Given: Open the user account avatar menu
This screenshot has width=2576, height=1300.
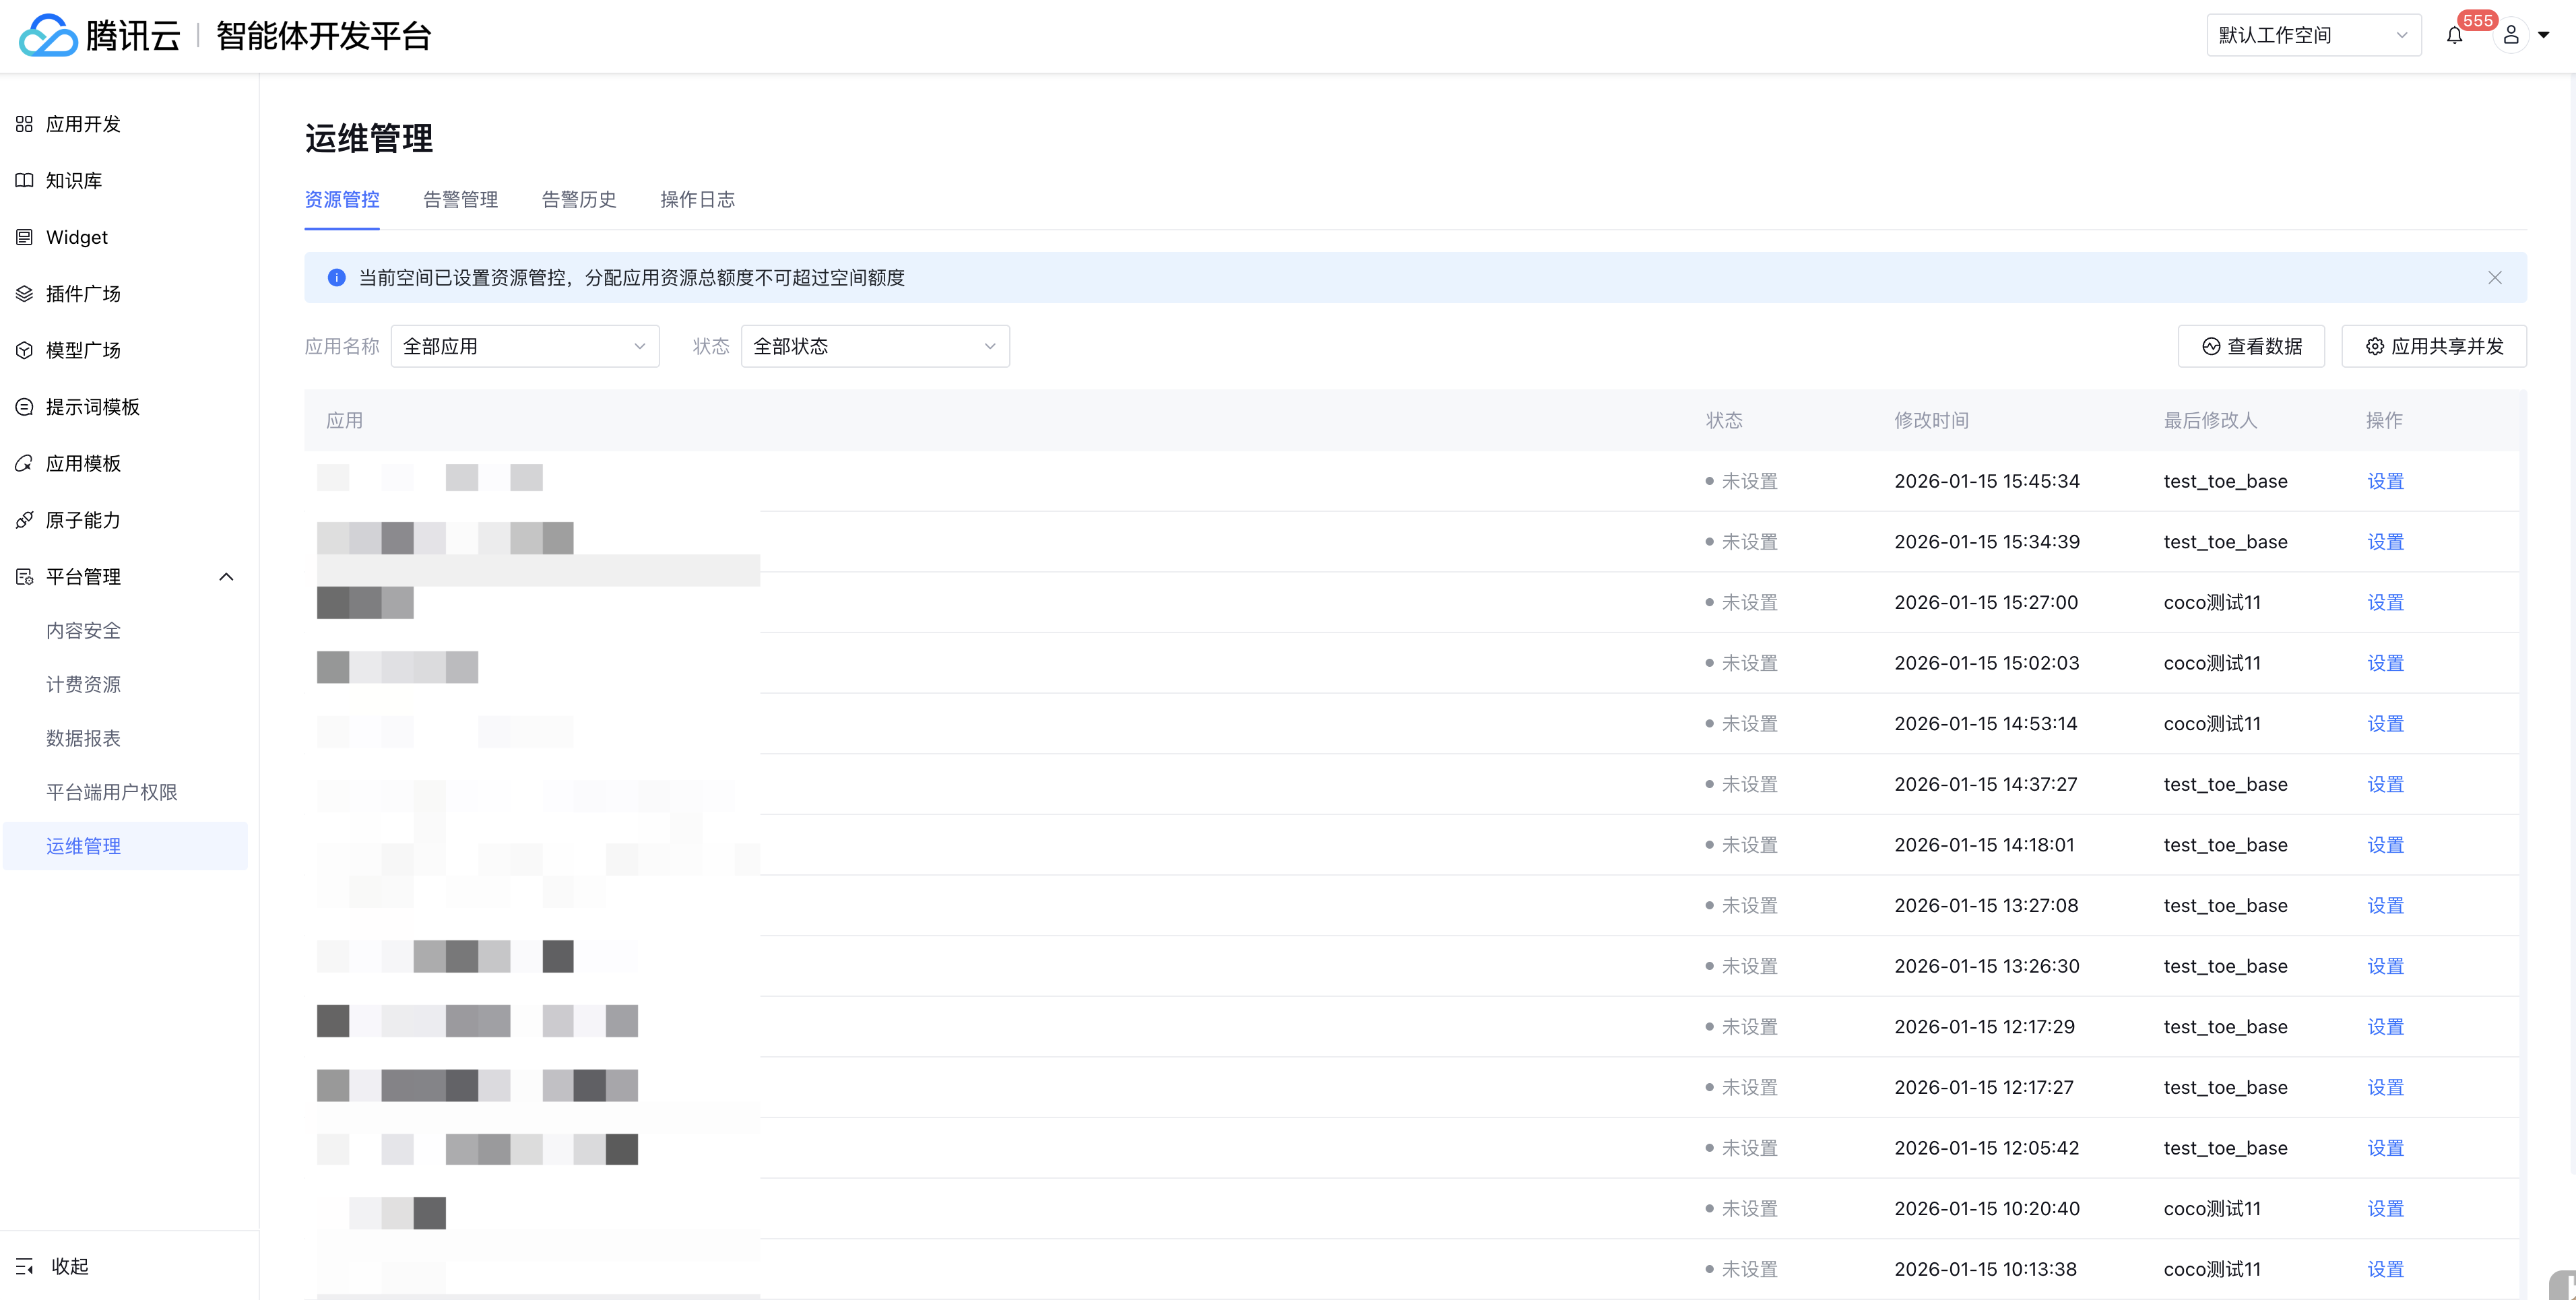Looking at the screenshot, I should tap(2511, 36).
